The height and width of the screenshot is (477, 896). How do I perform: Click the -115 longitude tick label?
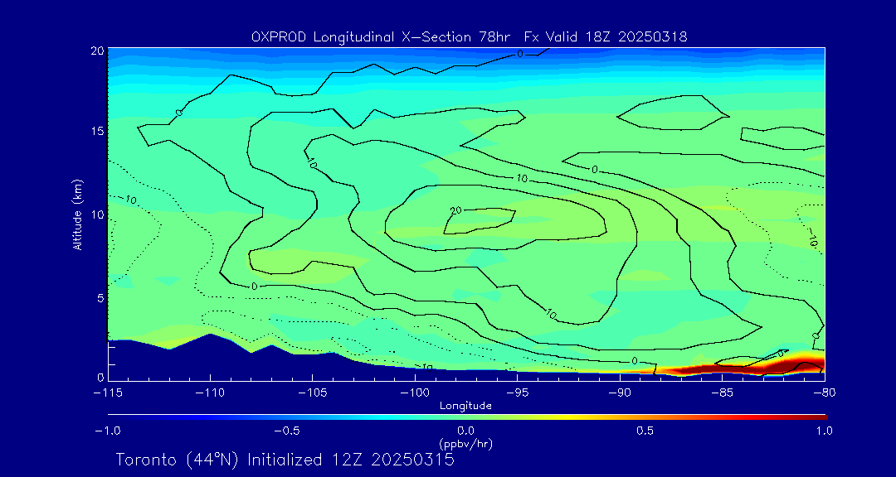pyautogui.click(x=108, y=393)
